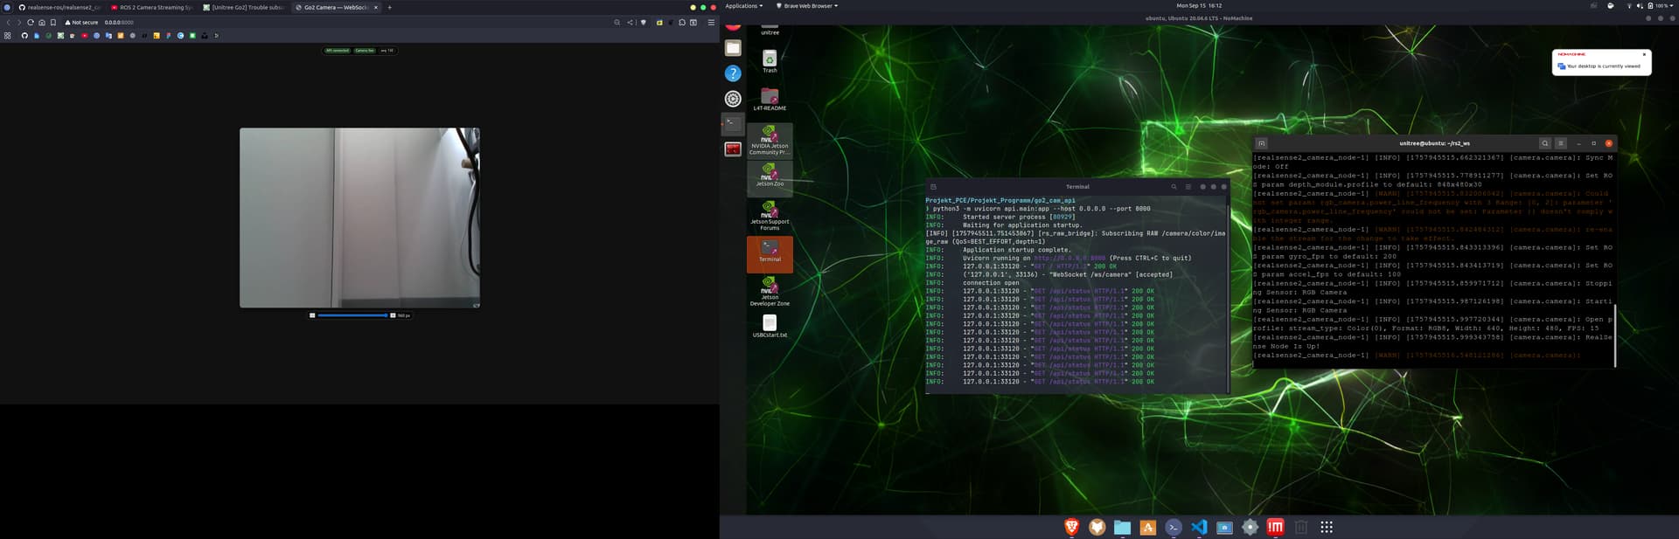Bookmark the current page in browser
This screenshot has height=539, width=1679.
[x=53, y=23]
